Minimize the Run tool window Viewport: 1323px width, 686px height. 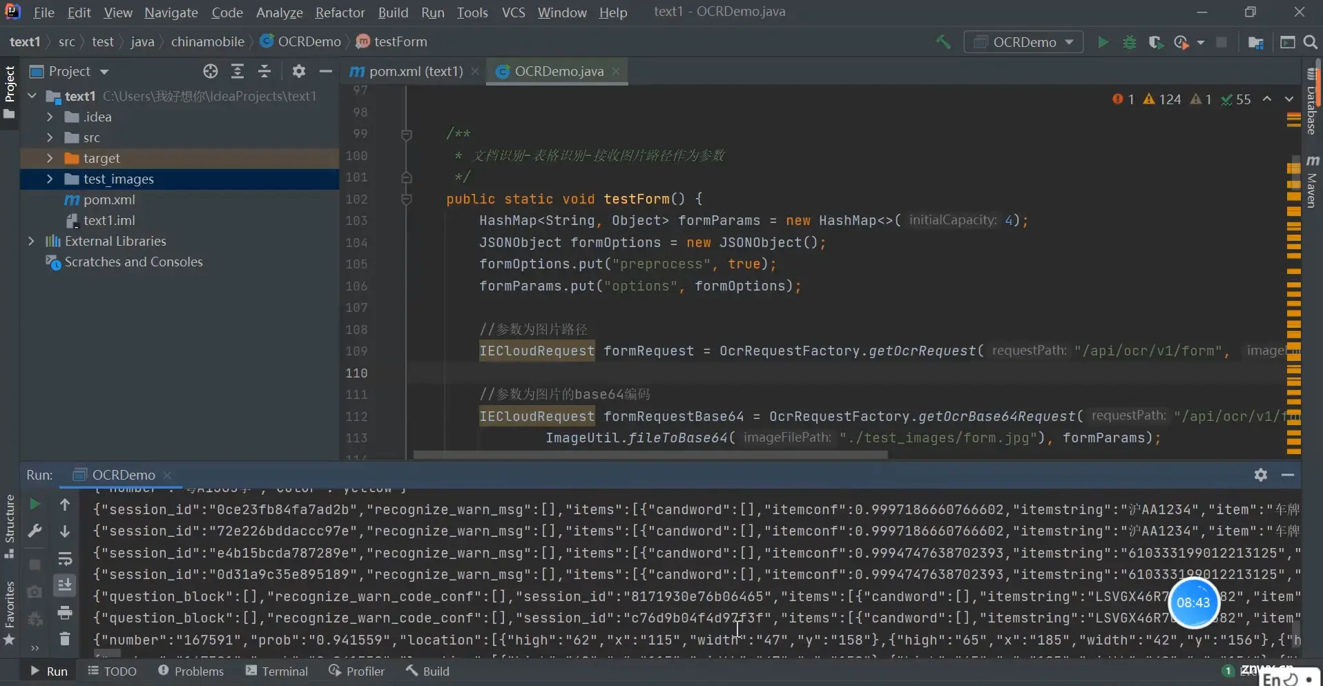(1288, 475)
